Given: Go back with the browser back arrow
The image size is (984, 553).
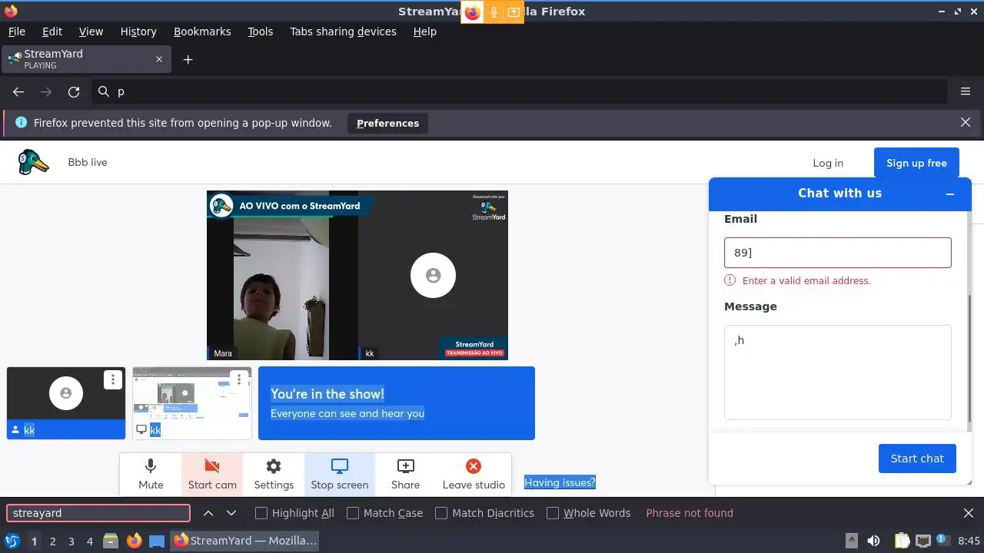Looking at the screenshot, I should point(18,91).
